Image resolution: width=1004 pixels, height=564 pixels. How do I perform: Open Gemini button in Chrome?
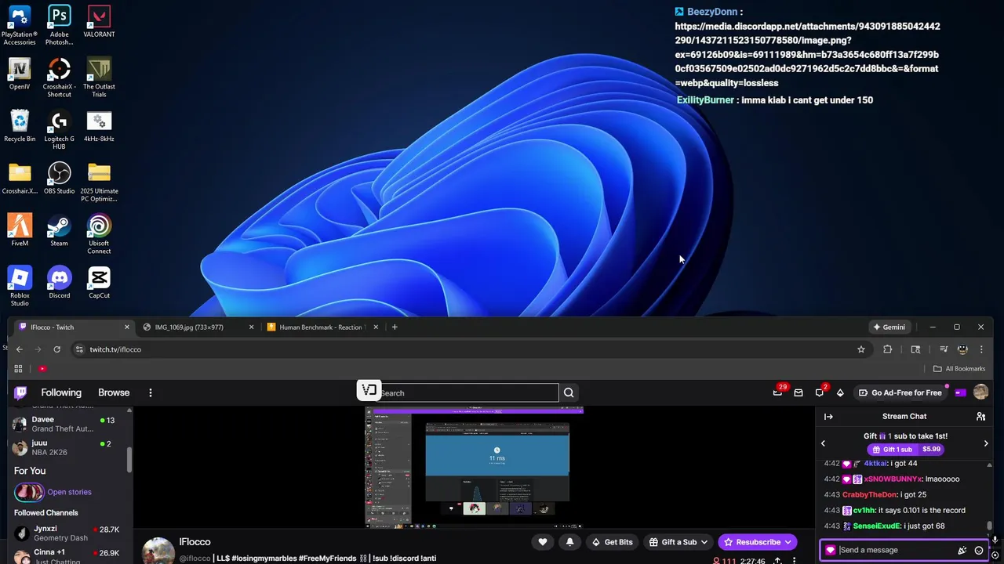[x=889, y=327]
